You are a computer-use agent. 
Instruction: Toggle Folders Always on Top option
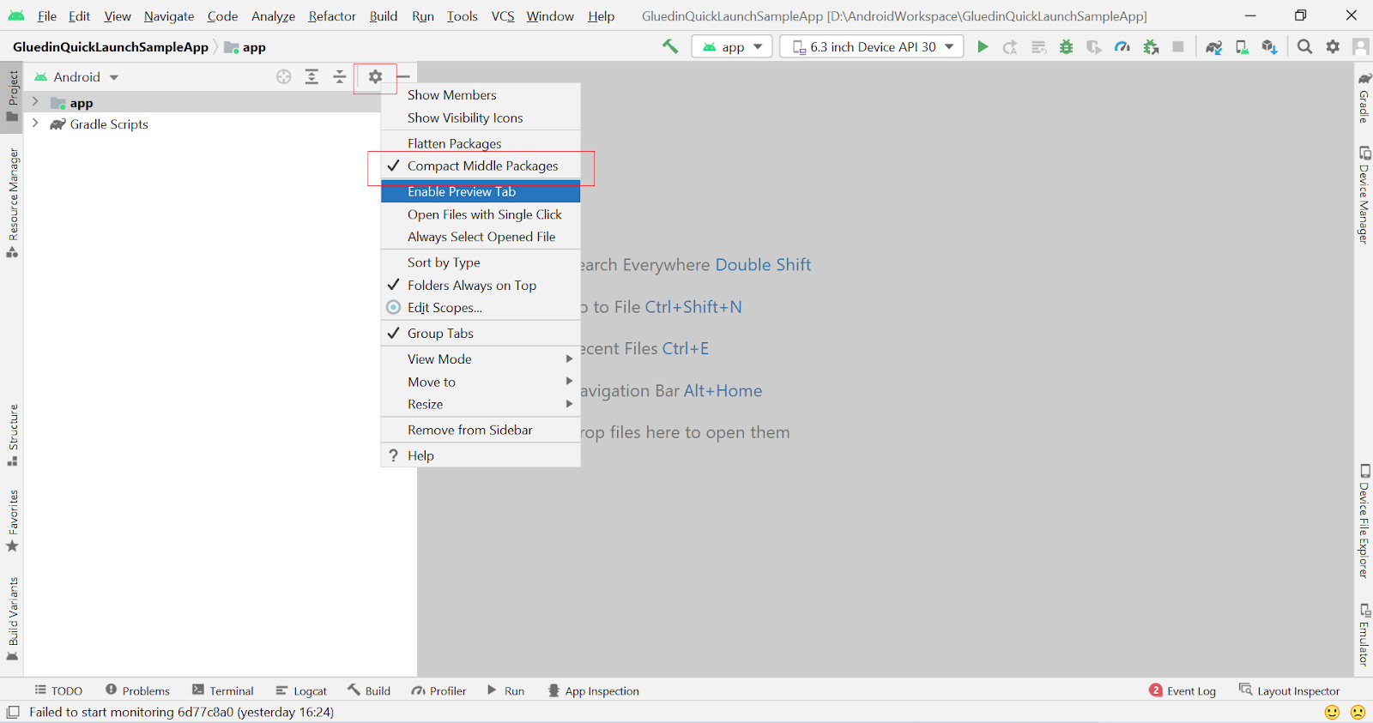(x=481, y=285)
